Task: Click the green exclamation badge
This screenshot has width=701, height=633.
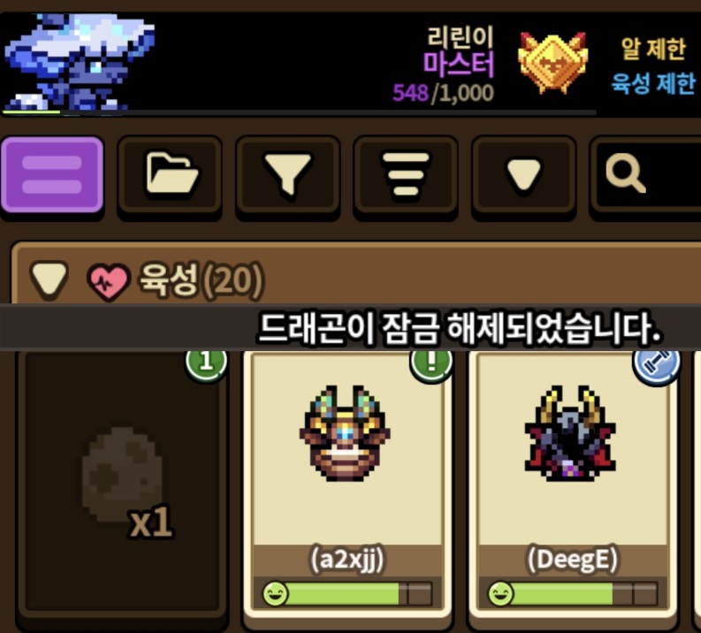Action: point(431,362)
